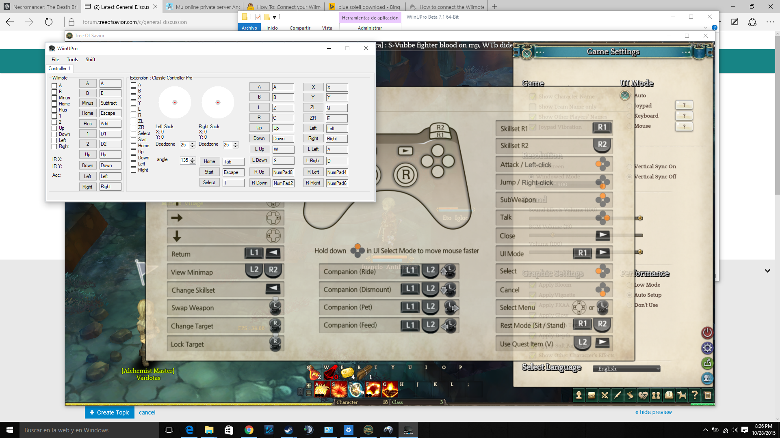
Task: Open the Tools menu in WiinUPro
Action: point(72,60)
